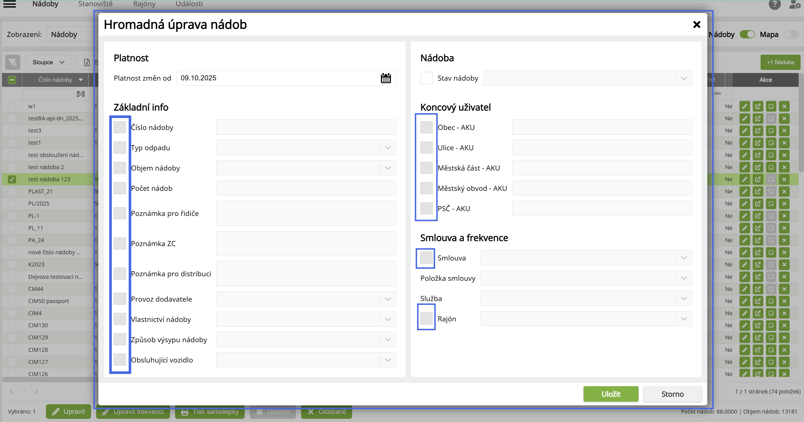This screenshot has width=804, height=422.
Task: Switch to the Události tab
Action: coord(189,4)
